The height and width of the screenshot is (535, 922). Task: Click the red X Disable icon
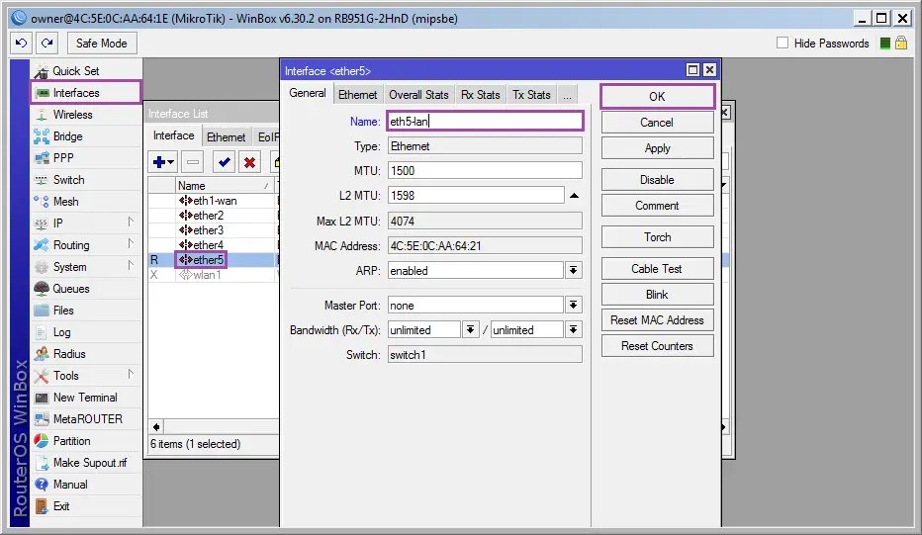click(250, 162)
